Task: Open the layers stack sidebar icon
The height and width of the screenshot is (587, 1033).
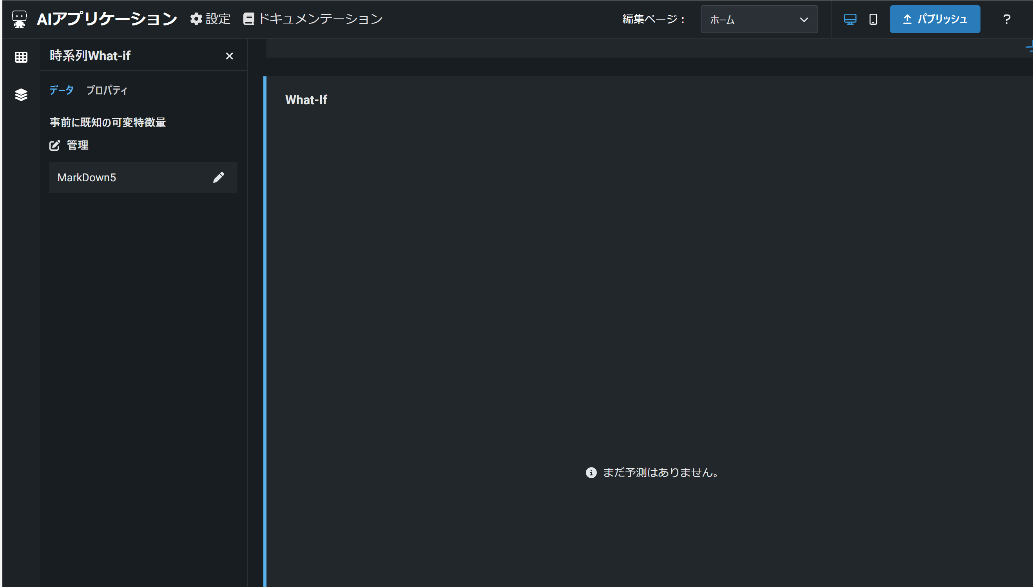Action: pyautogui.click(x=21, y=95)
